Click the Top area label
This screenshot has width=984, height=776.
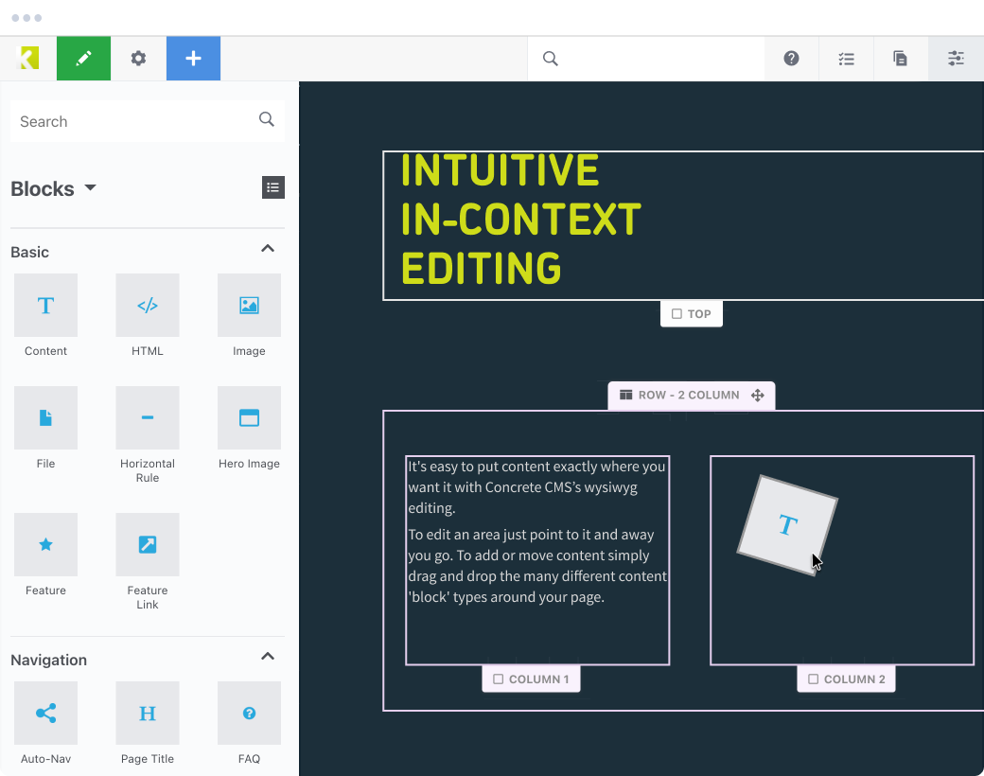692,314
